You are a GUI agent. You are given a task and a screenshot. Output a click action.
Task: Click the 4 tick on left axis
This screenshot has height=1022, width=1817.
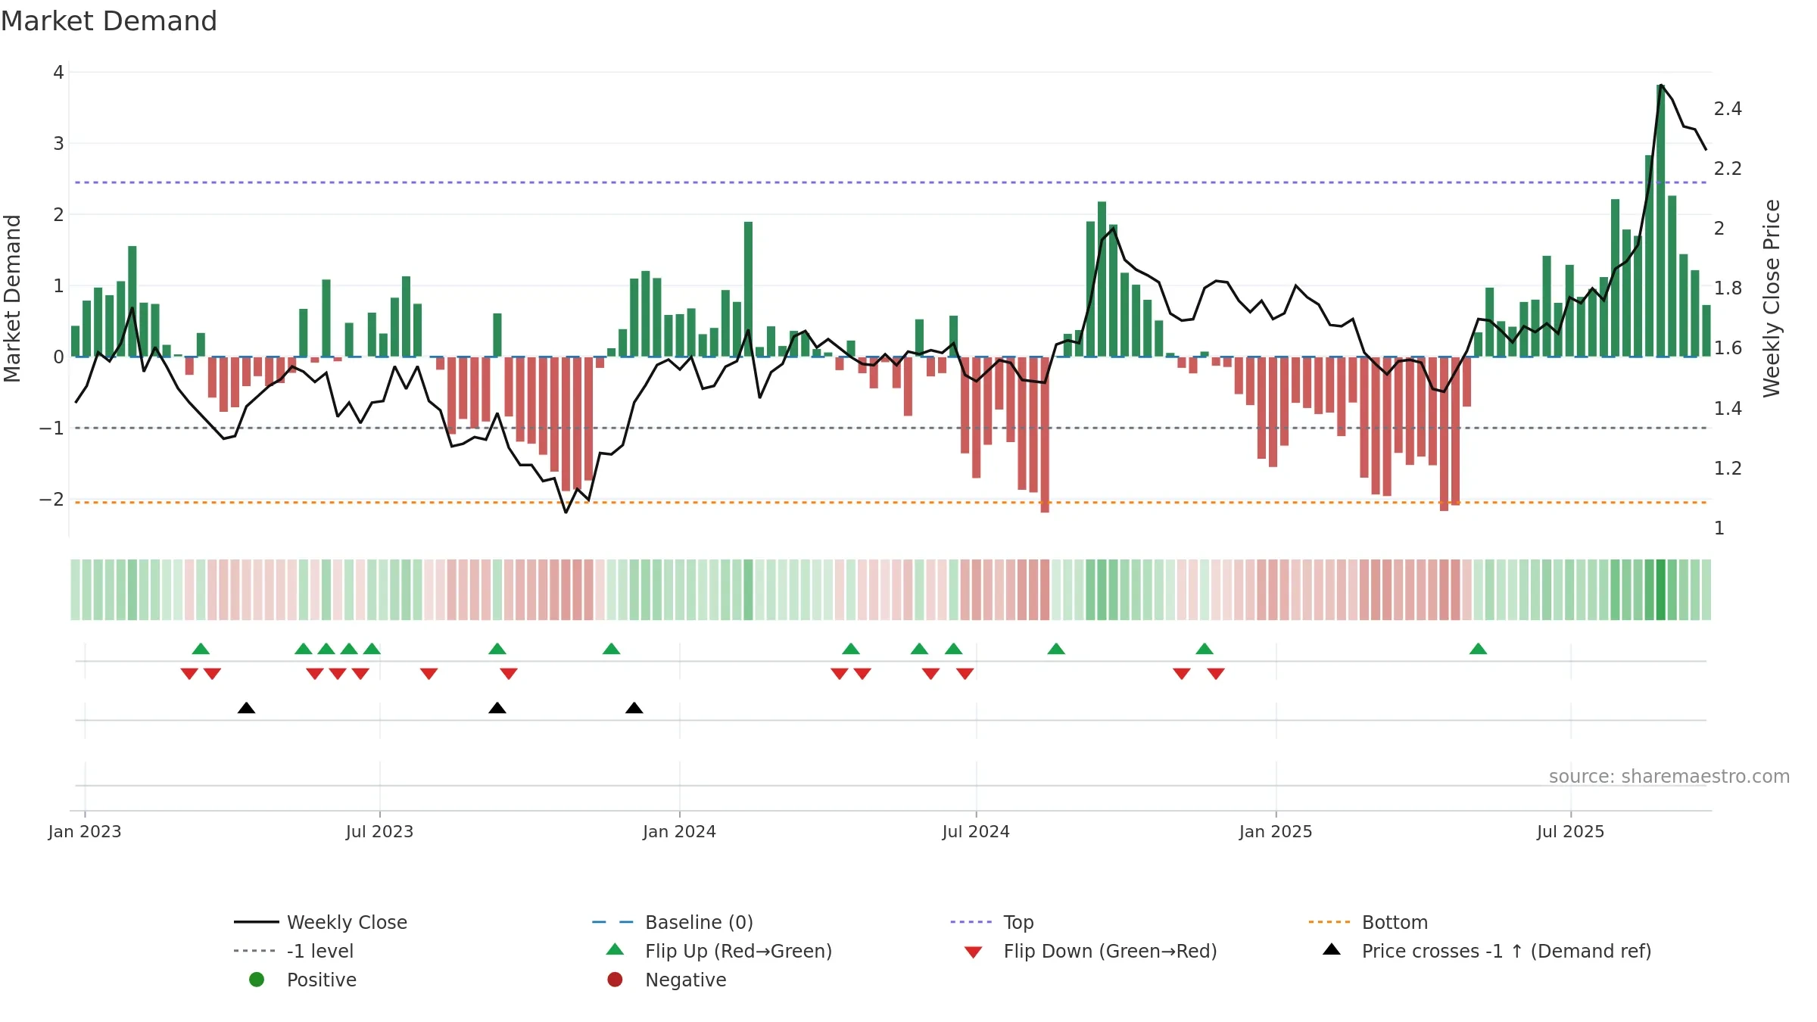pyautogui.click(x=58, y=73)
